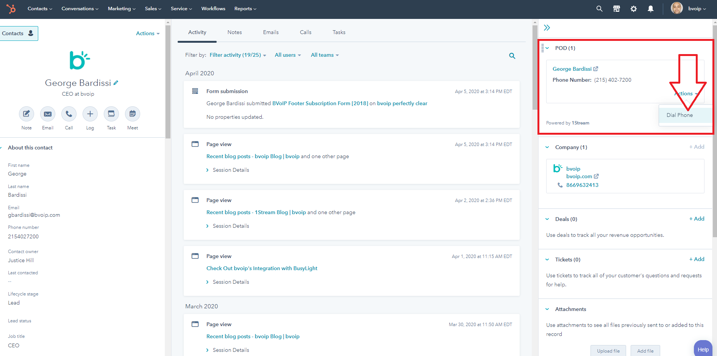Choose Dial Phone from the Actions menu
This screenshot has width=717, height=356.
click(686, 115)
